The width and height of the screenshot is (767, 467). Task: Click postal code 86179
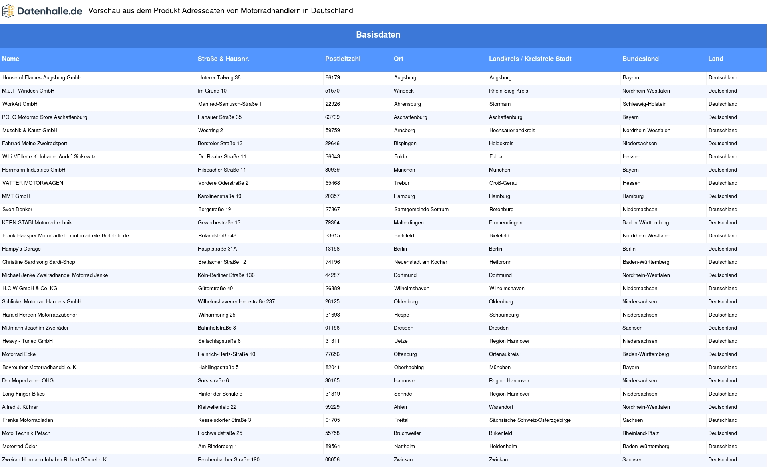333,78
